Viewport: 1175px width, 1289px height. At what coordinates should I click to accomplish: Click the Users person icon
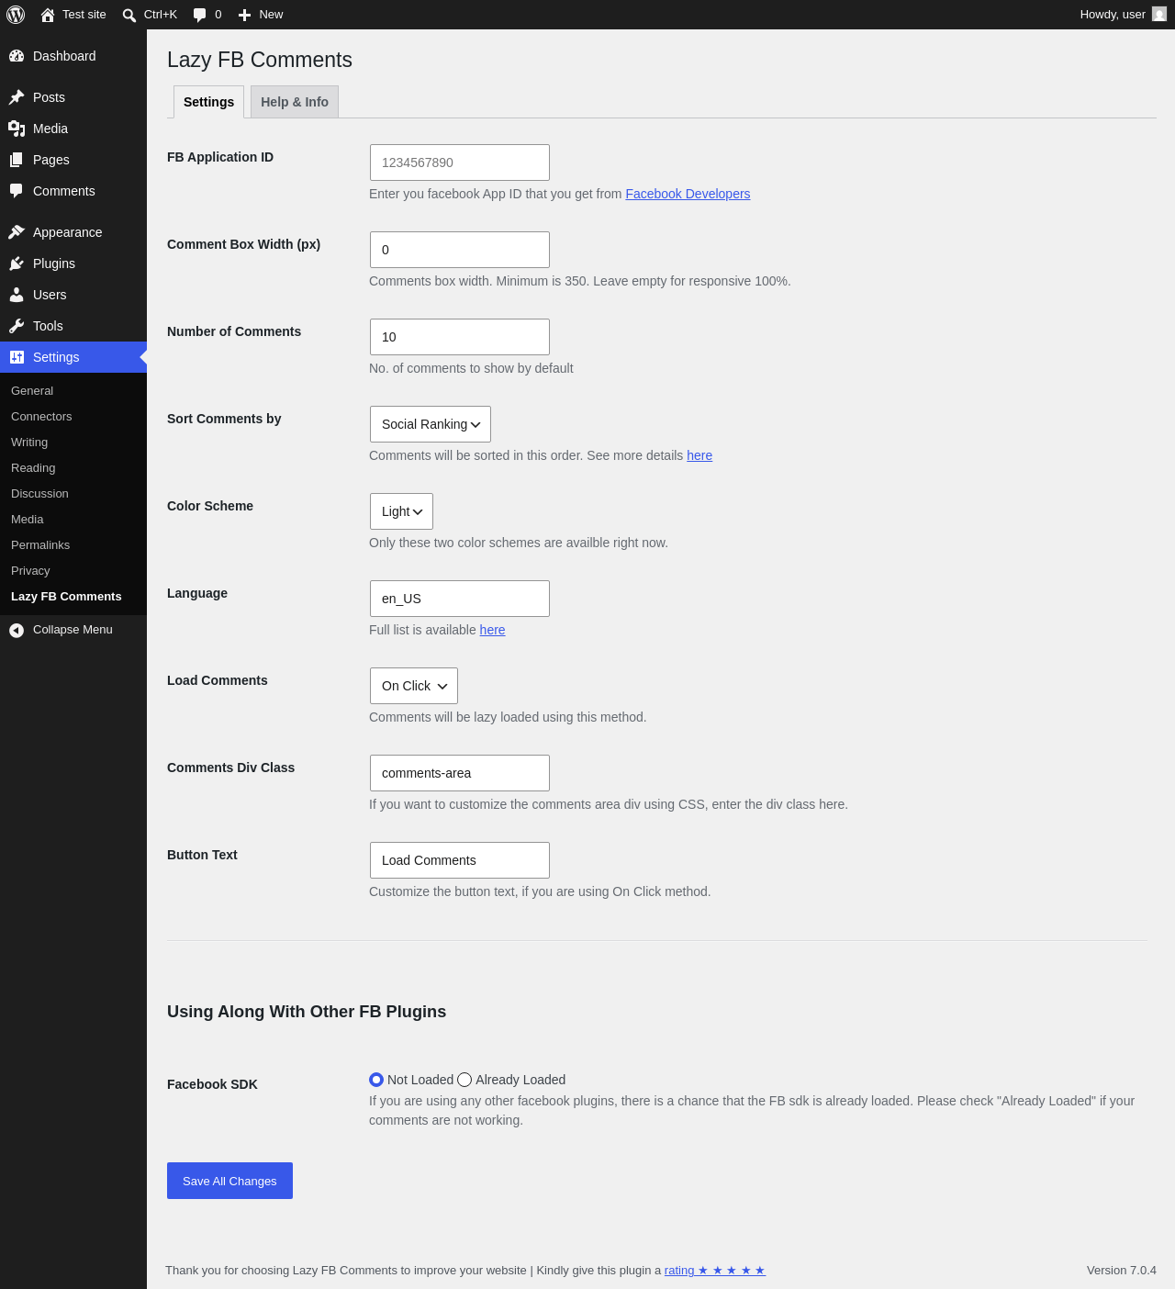(x=17, y=295)
